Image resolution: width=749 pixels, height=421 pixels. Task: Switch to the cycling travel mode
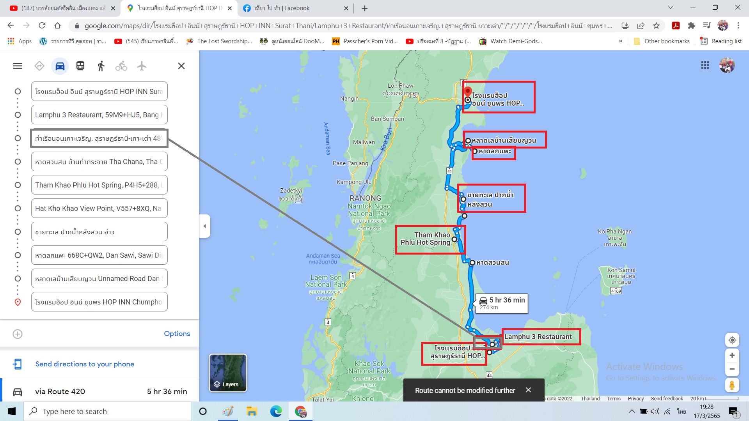(121, 66)
